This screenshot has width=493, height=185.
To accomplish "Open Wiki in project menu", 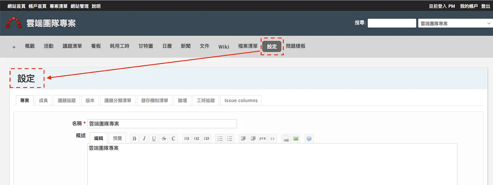I will point(224,47).
